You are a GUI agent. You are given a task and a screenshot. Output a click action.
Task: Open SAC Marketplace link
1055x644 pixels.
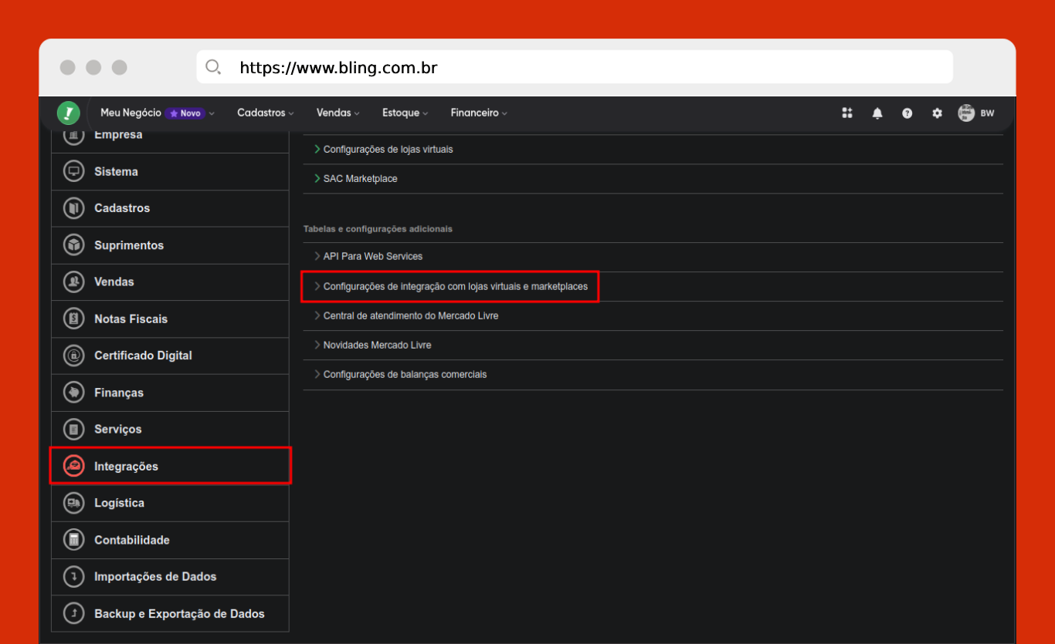point(361,178)
